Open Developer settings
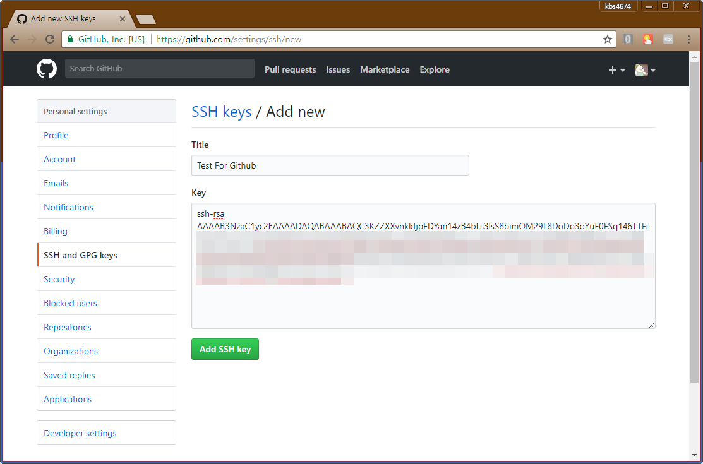 (x=106, y=433)
